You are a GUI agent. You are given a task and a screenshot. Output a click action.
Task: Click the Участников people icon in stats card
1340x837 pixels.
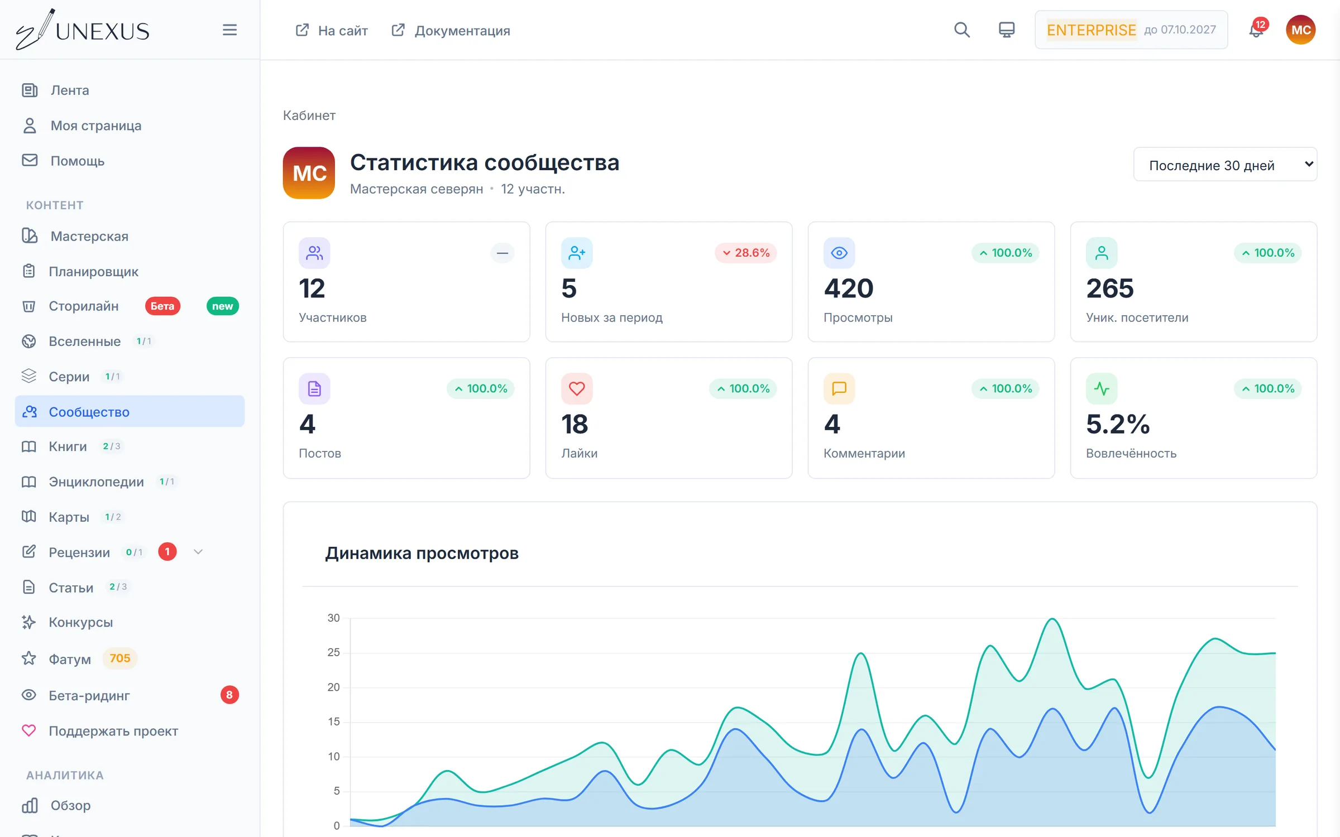click(x=314, y=253)
